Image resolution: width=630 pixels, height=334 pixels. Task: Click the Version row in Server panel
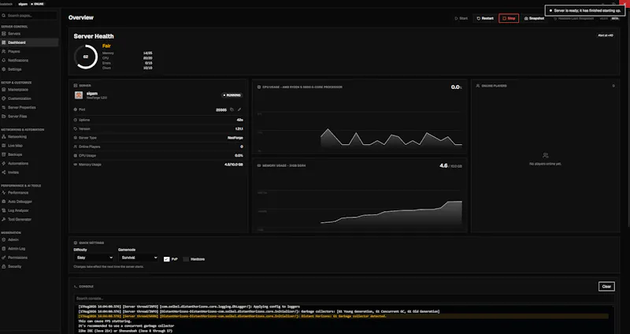click(159, 129)
